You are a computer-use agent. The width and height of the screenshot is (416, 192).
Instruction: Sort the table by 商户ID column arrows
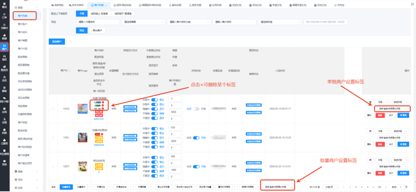tap(70, 70)
